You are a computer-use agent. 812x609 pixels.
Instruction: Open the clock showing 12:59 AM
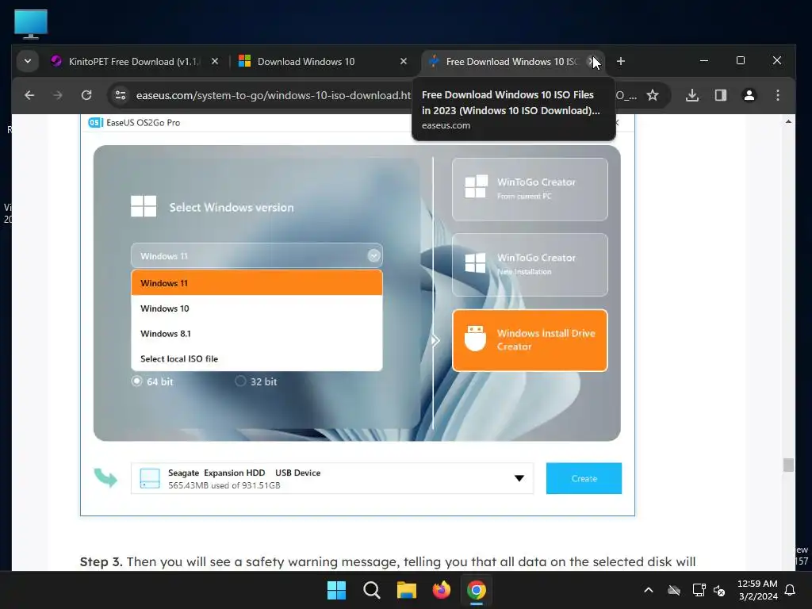point(757,590)
